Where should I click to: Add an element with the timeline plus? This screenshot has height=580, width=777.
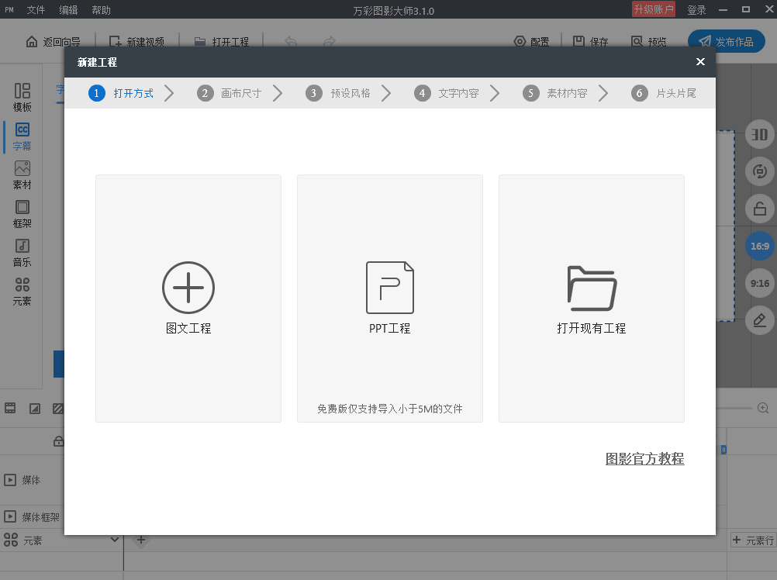[140, 540]
